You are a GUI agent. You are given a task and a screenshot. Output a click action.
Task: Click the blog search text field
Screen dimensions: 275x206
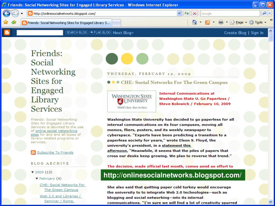point(40,32)
